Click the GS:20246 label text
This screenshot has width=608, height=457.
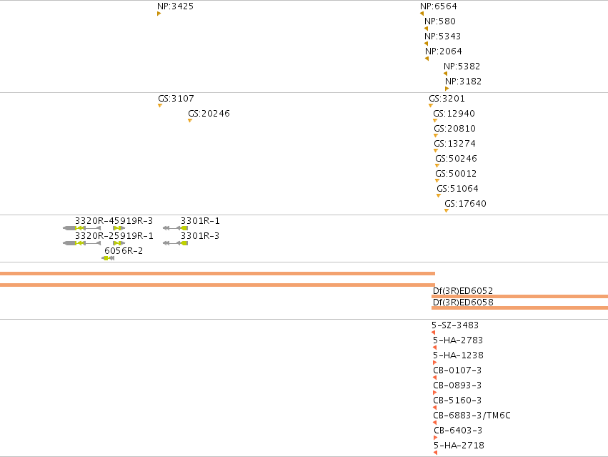click(x=209, y=114)
